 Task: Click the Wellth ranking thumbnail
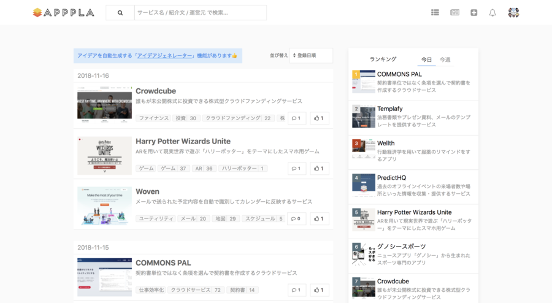click(364, 151)
